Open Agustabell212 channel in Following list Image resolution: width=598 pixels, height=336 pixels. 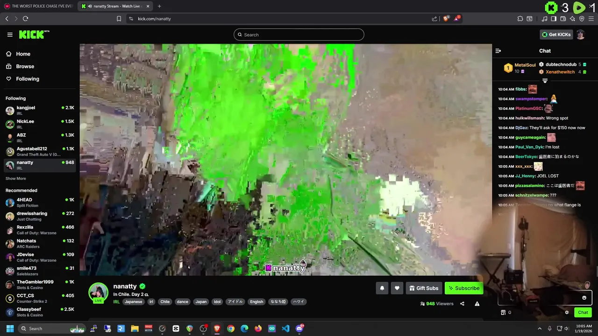click(x=40, y=151)
